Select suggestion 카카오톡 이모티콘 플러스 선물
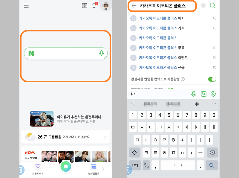Image resolution: width=239 pixels, height=178 pixels. coord(162,68)
